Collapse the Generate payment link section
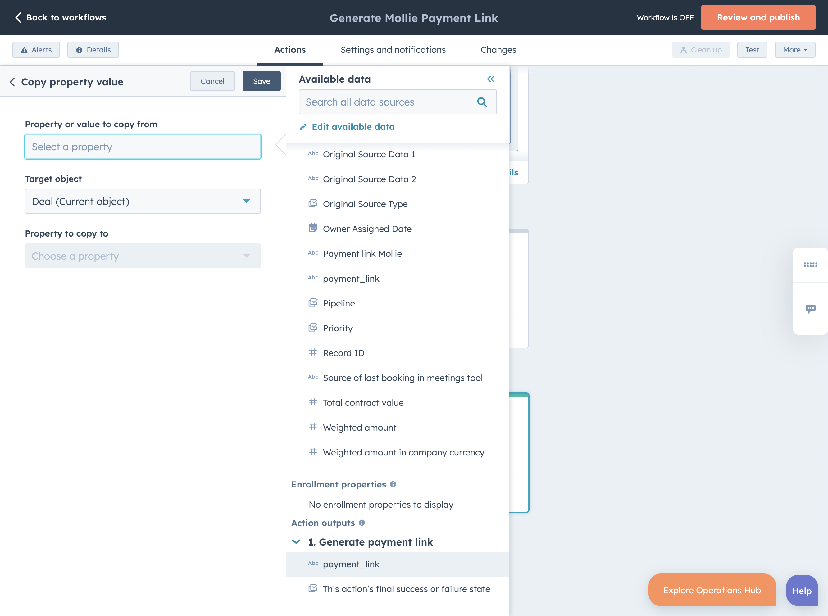The height and width of the screenshot is (616, 828). click(x=296, y=542)
